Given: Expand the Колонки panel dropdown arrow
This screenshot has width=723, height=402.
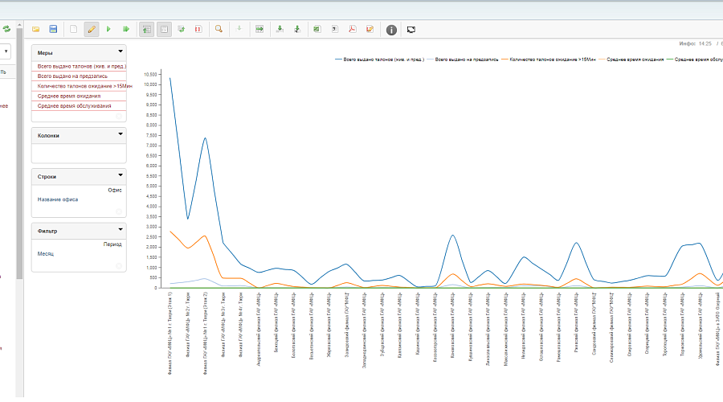Looking at the screenshot, I should tap(120, 133).
